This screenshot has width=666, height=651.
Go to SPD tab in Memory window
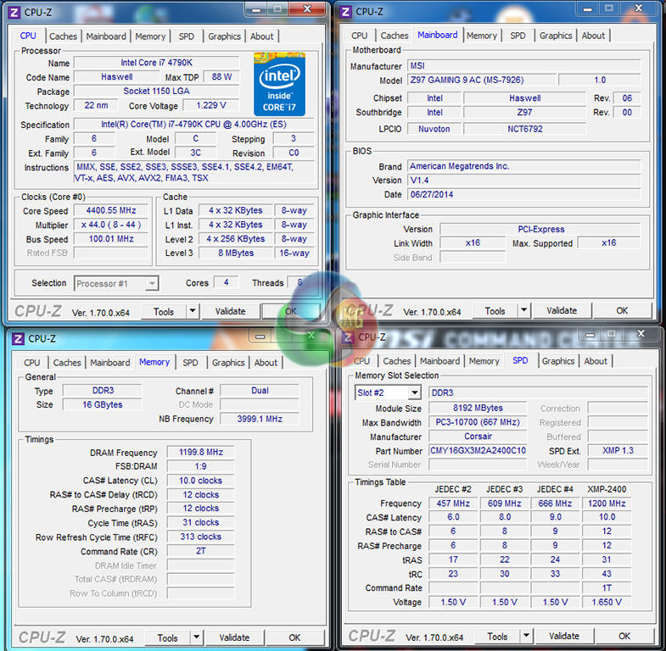pos(190,363)
